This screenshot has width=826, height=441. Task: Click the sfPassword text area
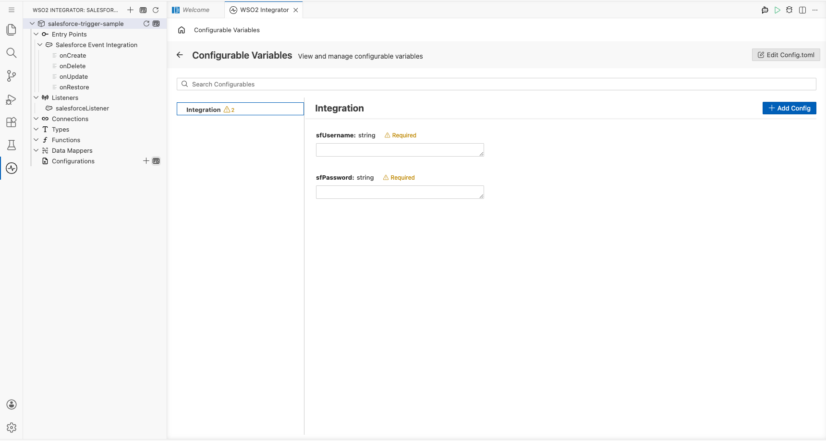400,192
